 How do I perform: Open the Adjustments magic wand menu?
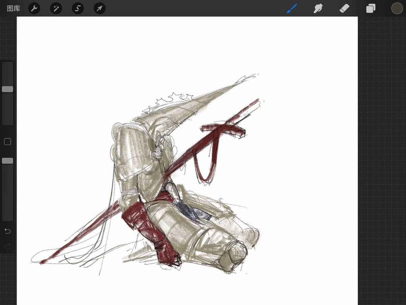tap(56, 8)
